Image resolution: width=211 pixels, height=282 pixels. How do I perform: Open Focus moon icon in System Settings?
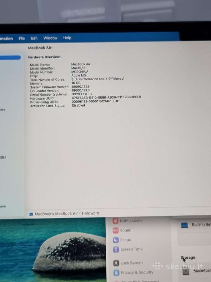pyautogui.click(x=116, y=240)
